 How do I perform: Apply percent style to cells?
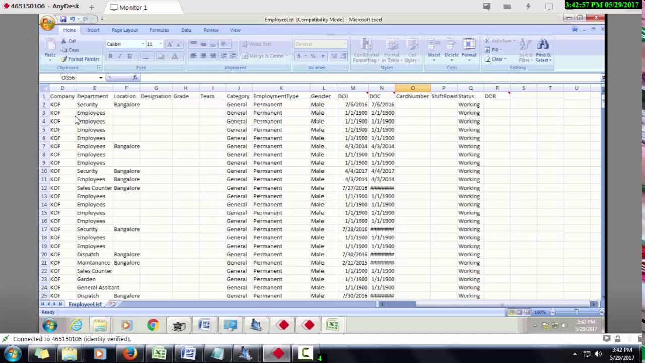pyautogui.click(x=313, y=56)
